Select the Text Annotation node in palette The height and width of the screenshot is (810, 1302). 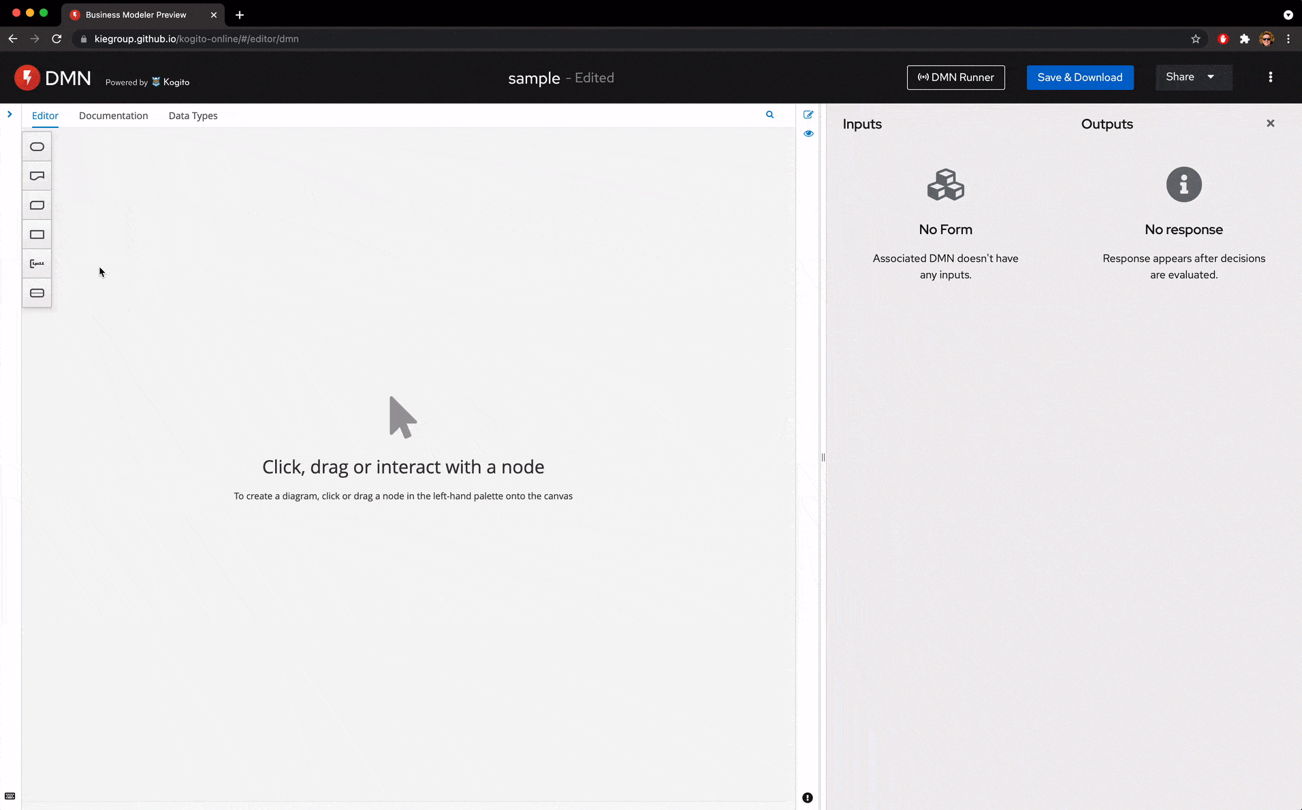[x=37, y=264]
